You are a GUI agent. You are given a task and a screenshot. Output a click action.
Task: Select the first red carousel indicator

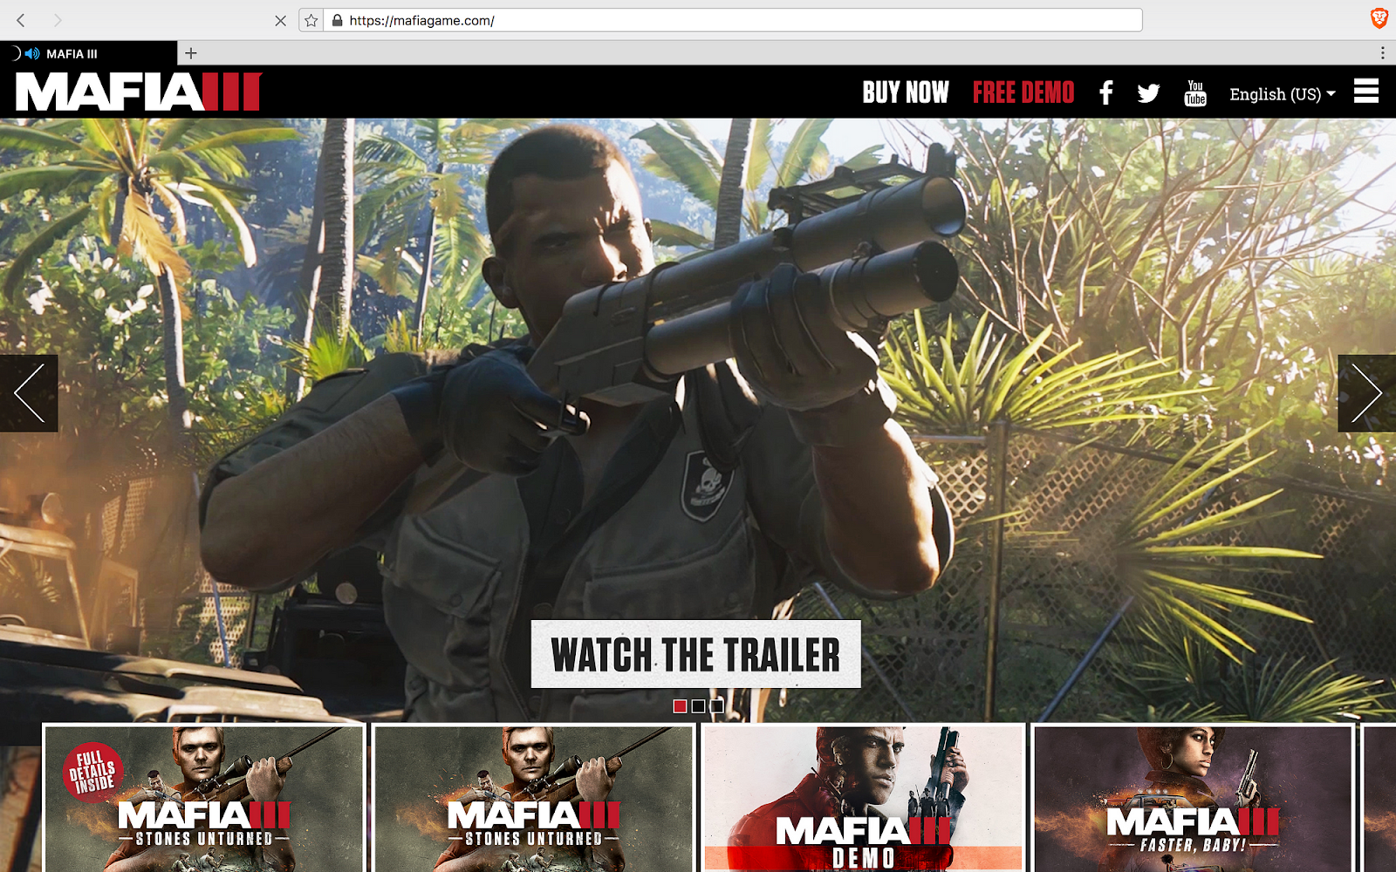(680, 706)
